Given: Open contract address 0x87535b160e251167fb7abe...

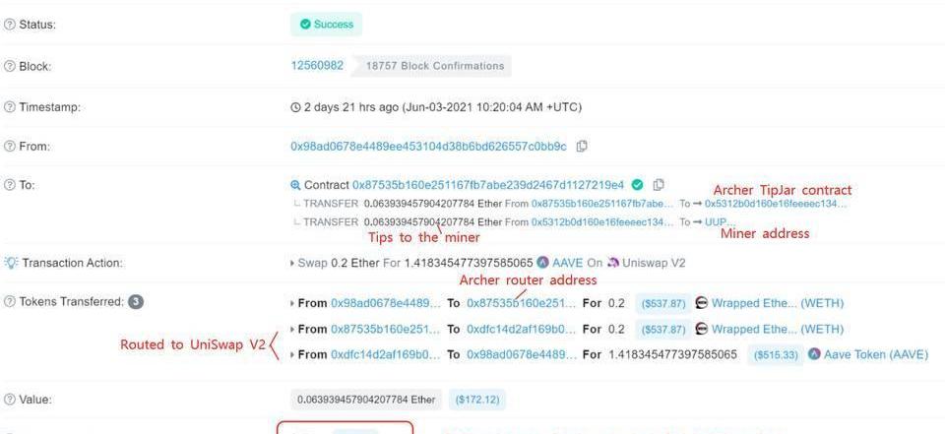Looking at the screenshot, I should click(x=488, y=184).
